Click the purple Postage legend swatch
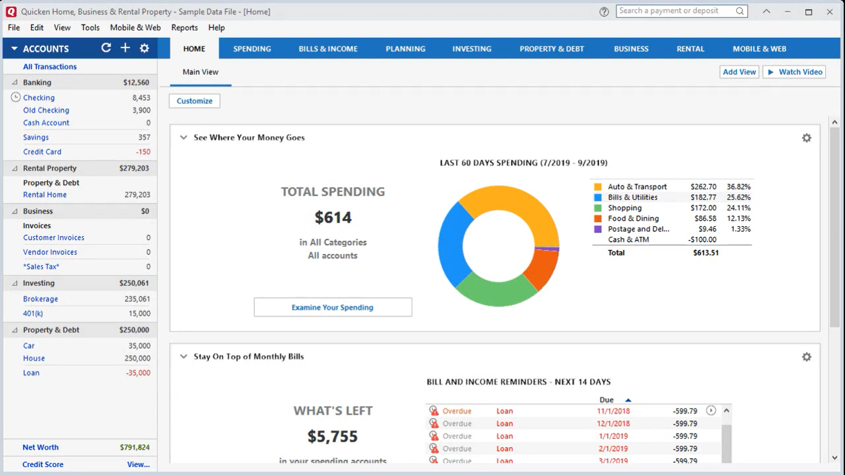 tap(598, 229)
